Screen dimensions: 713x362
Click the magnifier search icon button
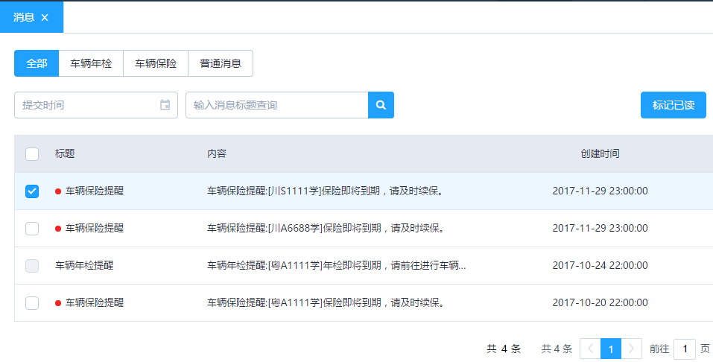pos(381,105)
